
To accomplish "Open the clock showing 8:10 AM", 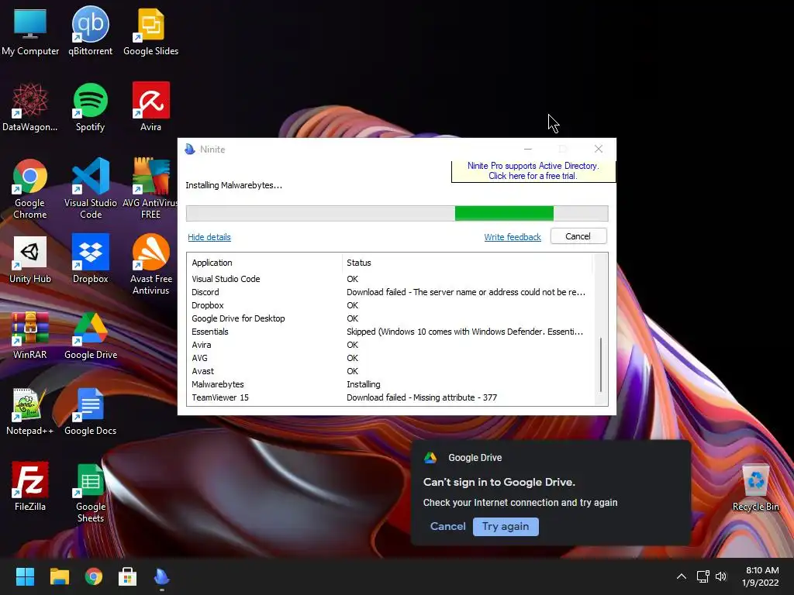I will 761,576.
